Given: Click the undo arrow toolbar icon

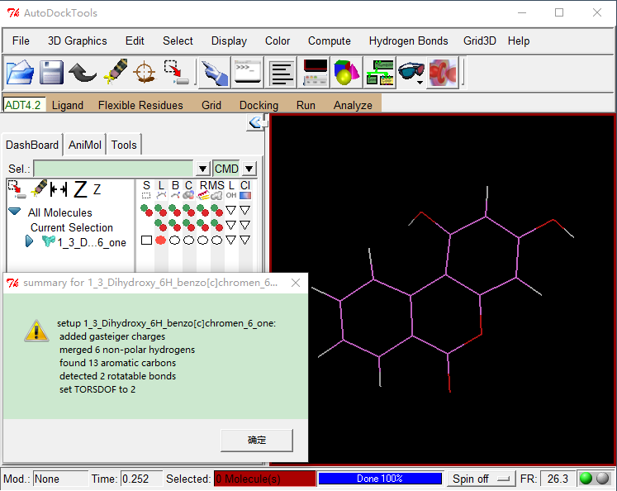Looking at the screenshot, I should click(83, 73).
